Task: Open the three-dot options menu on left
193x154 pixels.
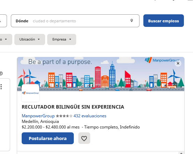Action: click(x=1, y=87)
